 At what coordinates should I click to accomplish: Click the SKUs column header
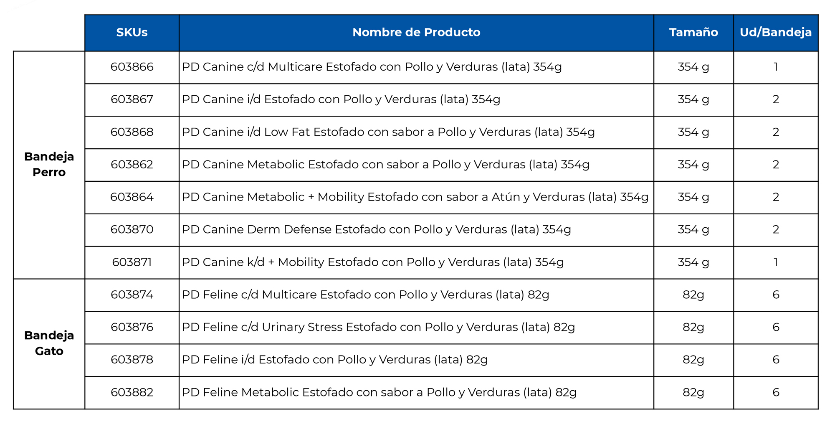coord(132,33)
